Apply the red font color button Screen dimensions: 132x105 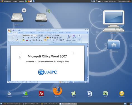point(27,40)
